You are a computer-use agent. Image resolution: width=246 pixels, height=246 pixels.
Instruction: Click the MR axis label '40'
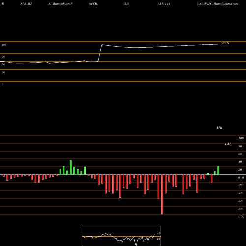click(240, 162)
